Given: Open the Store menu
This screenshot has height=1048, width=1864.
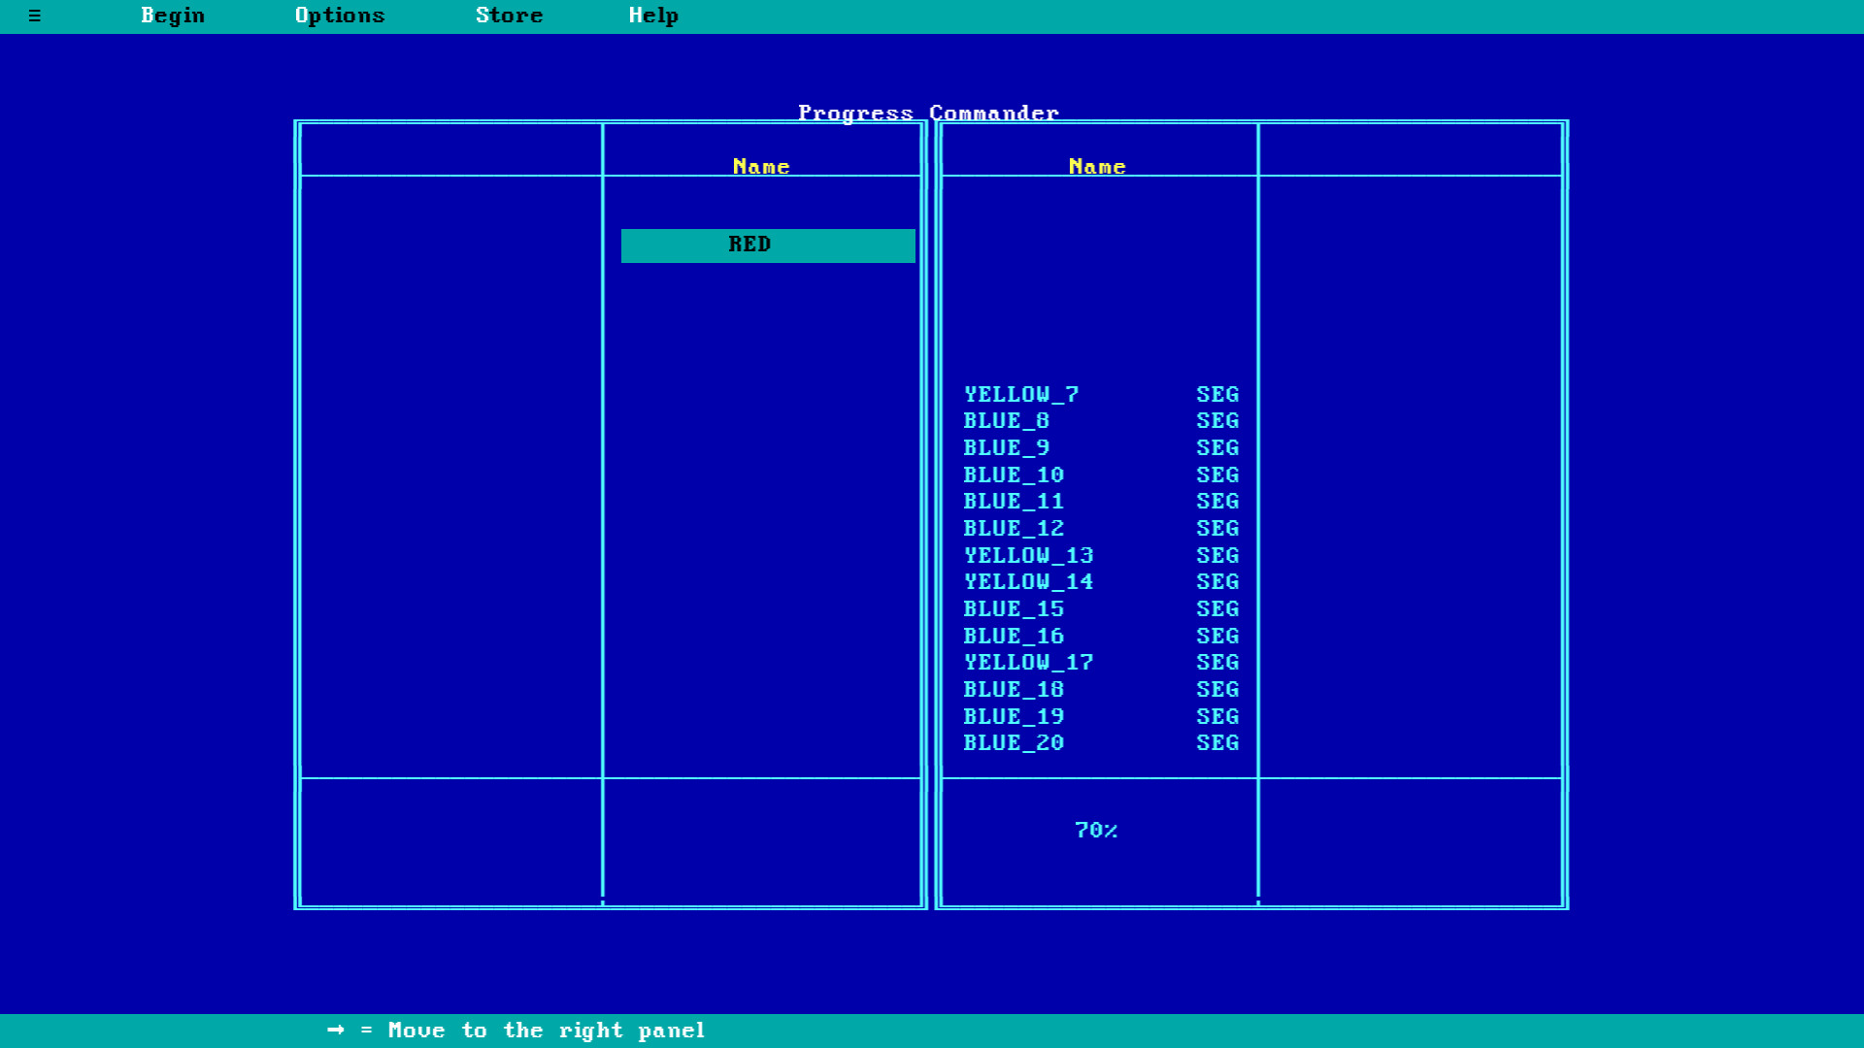Looking at the screenshot, I should pos(509,16).
